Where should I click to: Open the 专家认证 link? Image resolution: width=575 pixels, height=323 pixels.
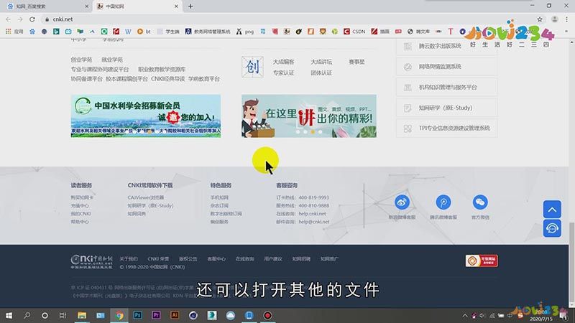pos(283,73)
